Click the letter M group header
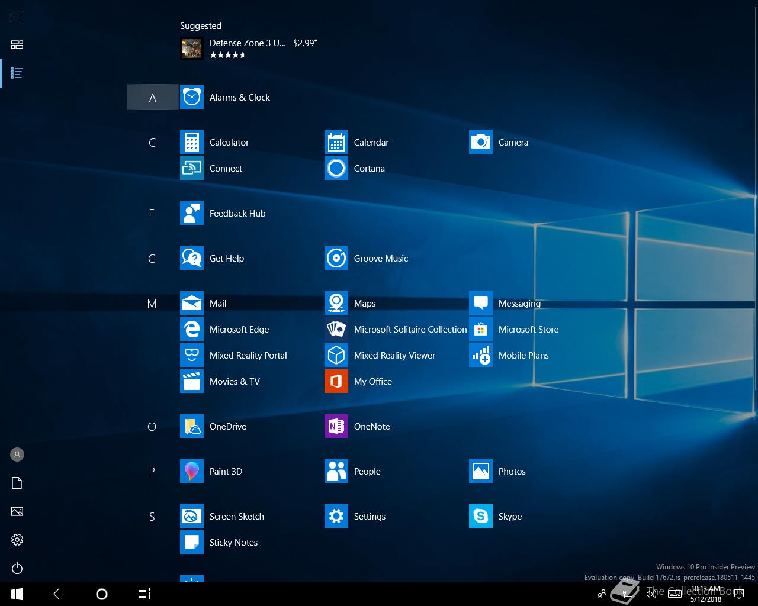Image resolution: width=758 pixels, height=606 pixels. point(152,304)
